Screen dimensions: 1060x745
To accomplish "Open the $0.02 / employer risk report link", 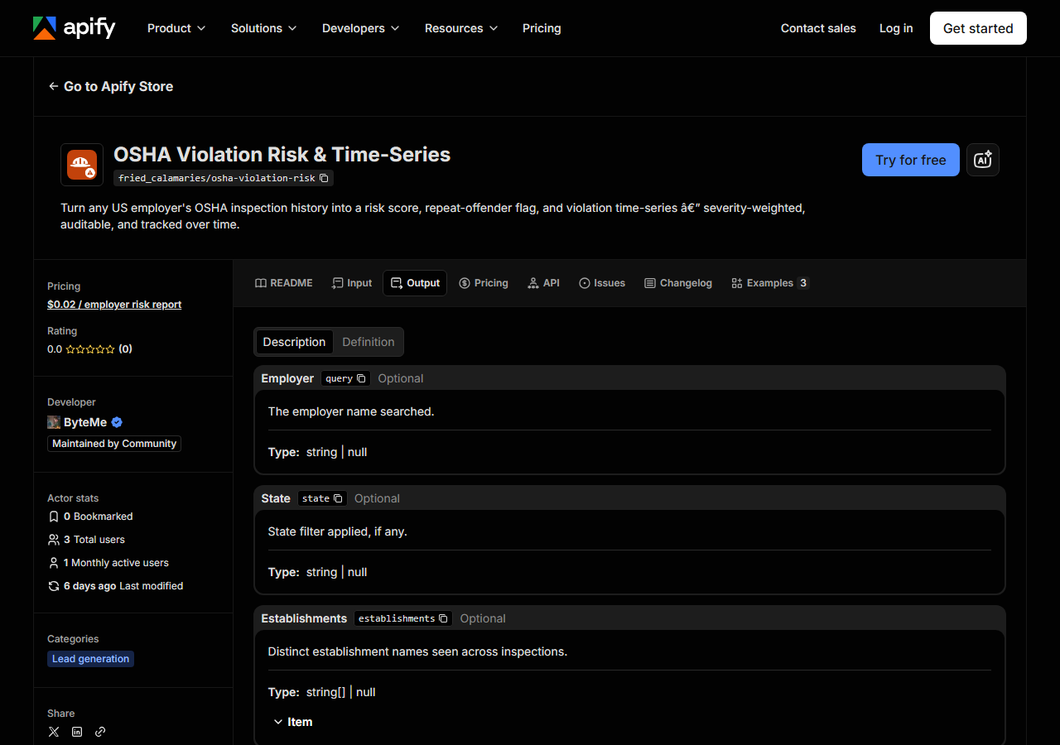I will 114,305.
